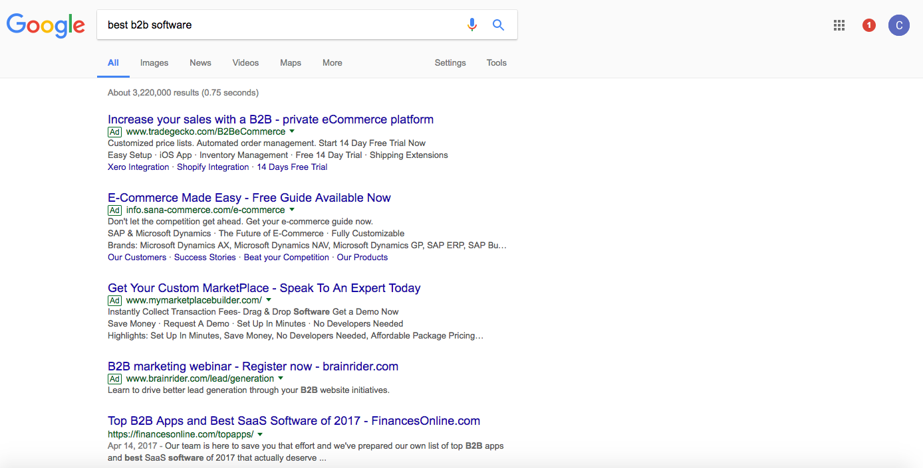Click the magnifying glass search button
Screen dimensions: 923x468
click(x=498, y=25)
